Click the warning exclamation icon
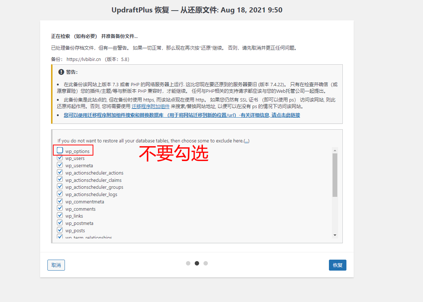Screen dimensions: 423x302 [x=61, y=72]
